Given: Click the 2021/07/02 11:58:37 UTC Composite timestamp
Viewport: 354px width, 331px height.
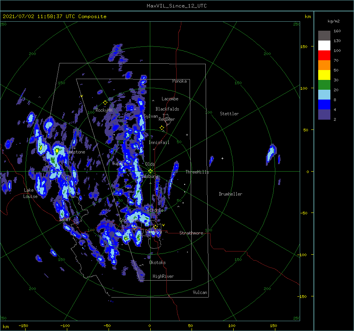Looking at the screenshot, I should 54,17.
